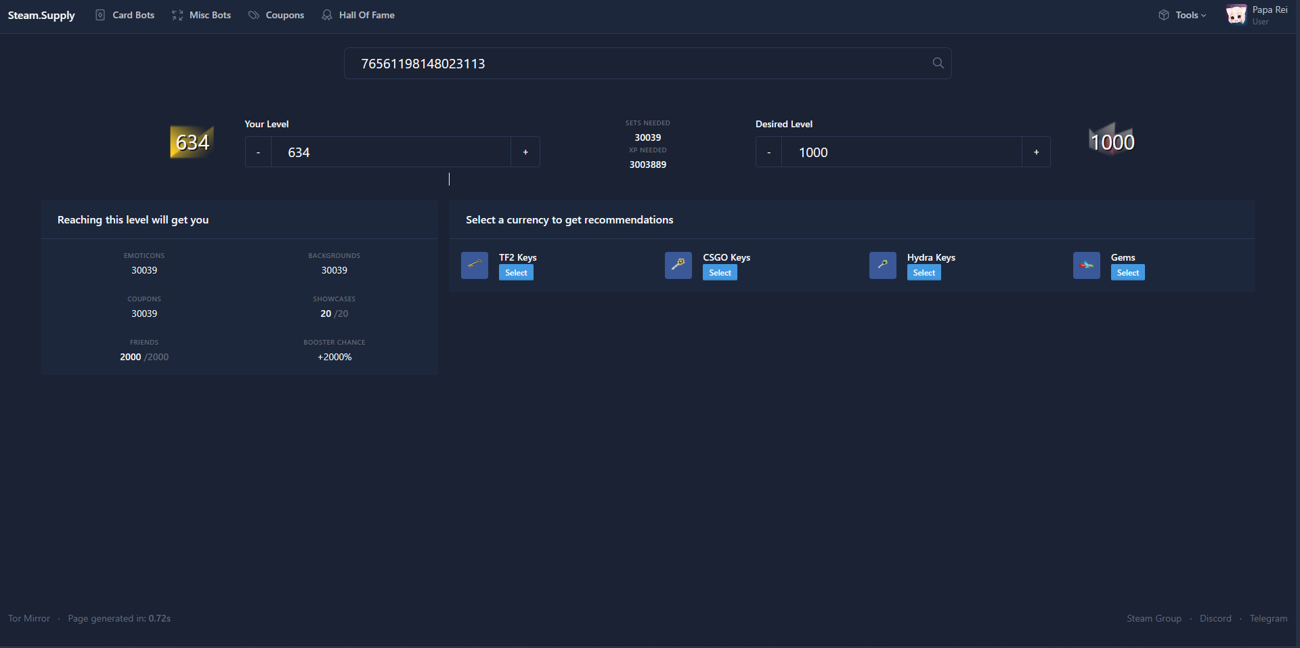Click the Gems item icon
Image resolution: width=1300 pixels, height=648 pixels.
[x=1087, y=265]
